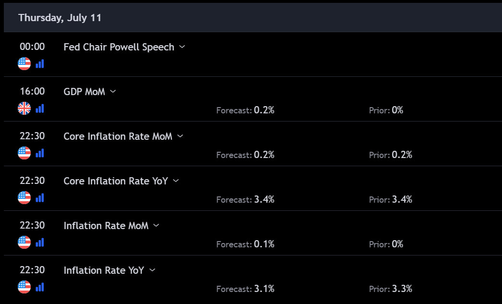Click the 3.1% forecast for Inflation Rate YoY

264,289
